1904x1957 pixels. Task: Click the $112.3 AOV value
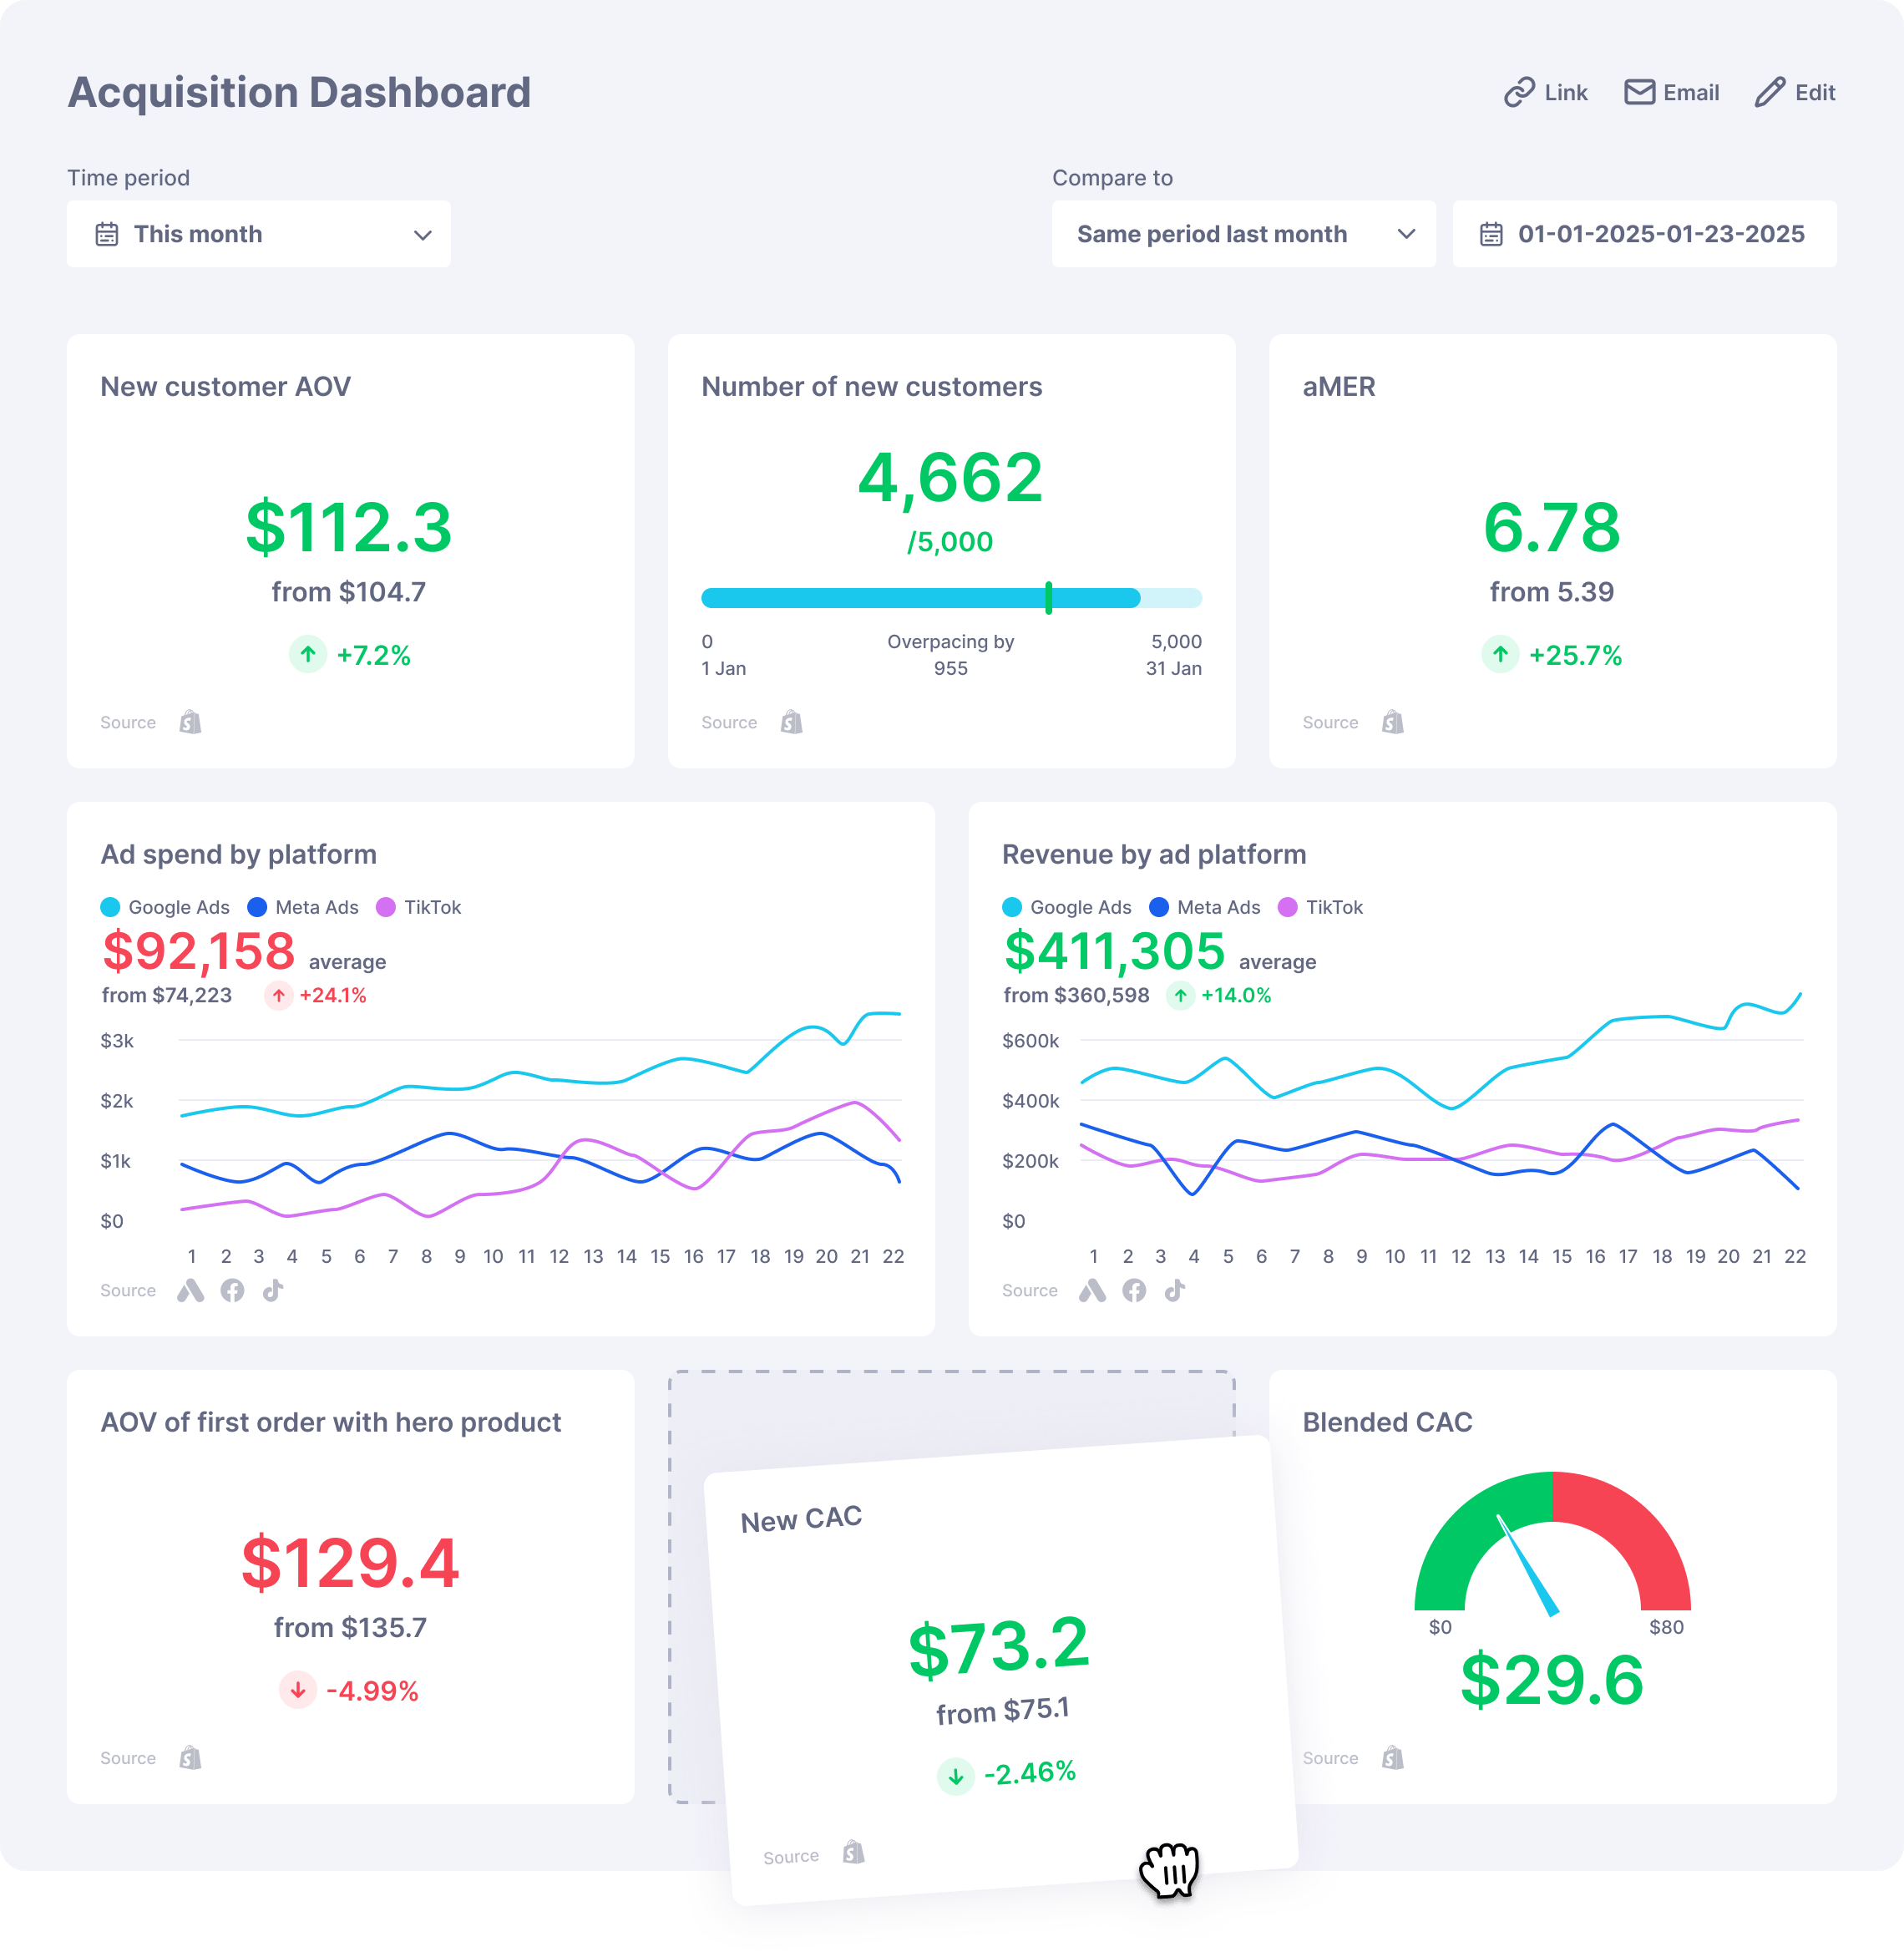(x=349, y=527)
